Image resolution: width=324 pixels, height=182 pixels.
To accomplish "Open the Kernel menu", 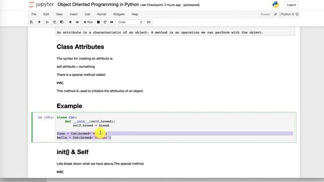I will coord(101,14).
